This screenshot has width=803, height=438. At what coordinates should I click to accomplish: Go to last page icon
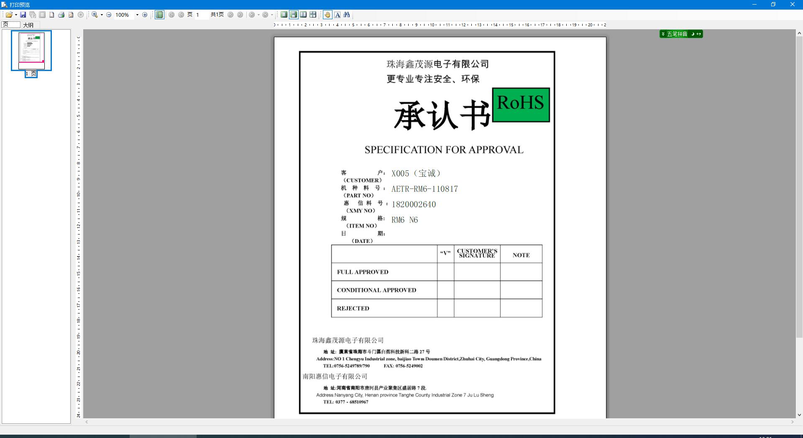tap(240, 15)
